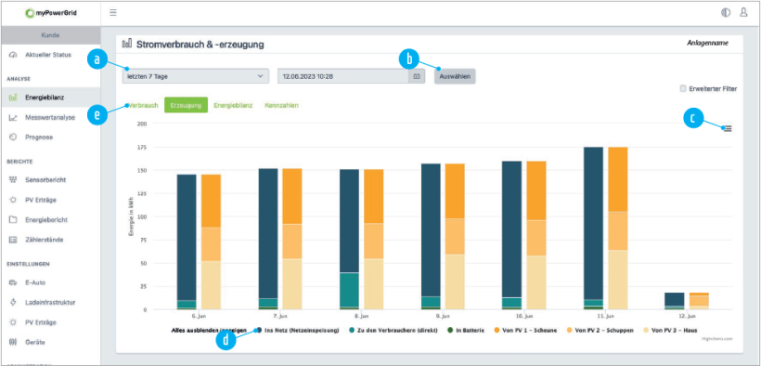
Task: Go to E-Auto settings
Action: coord(35,282)
